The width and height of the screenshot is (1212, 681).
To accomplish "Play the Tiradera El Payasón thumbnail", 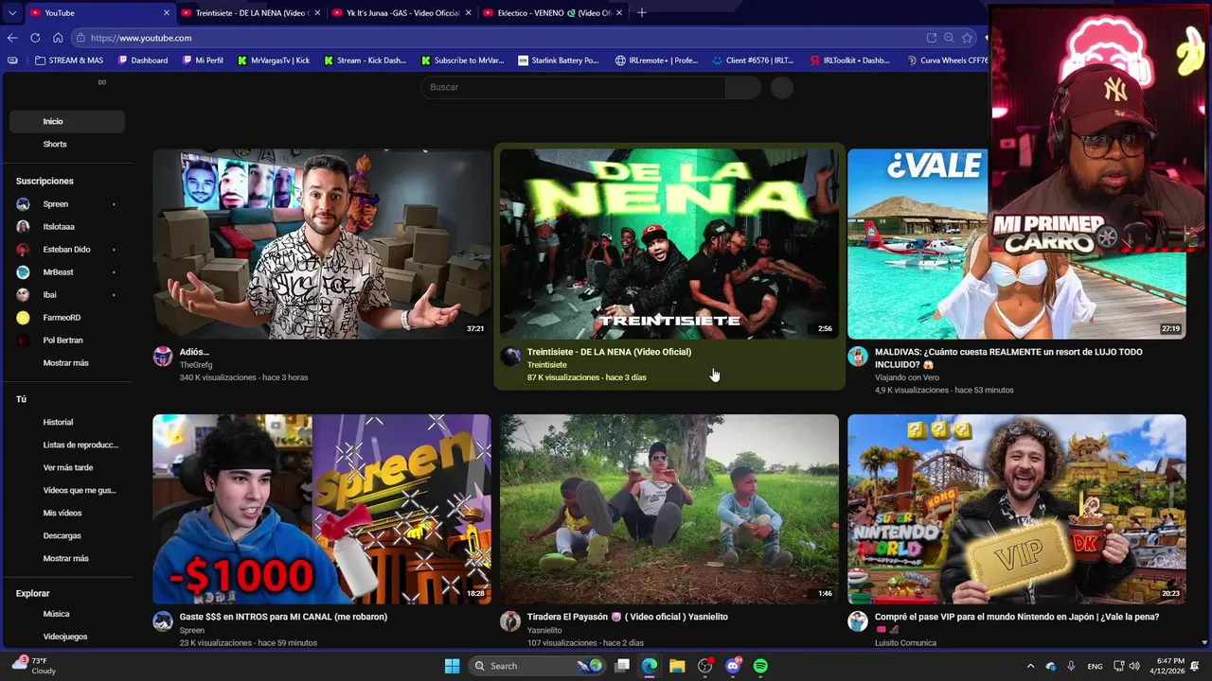I will point(669,509).
